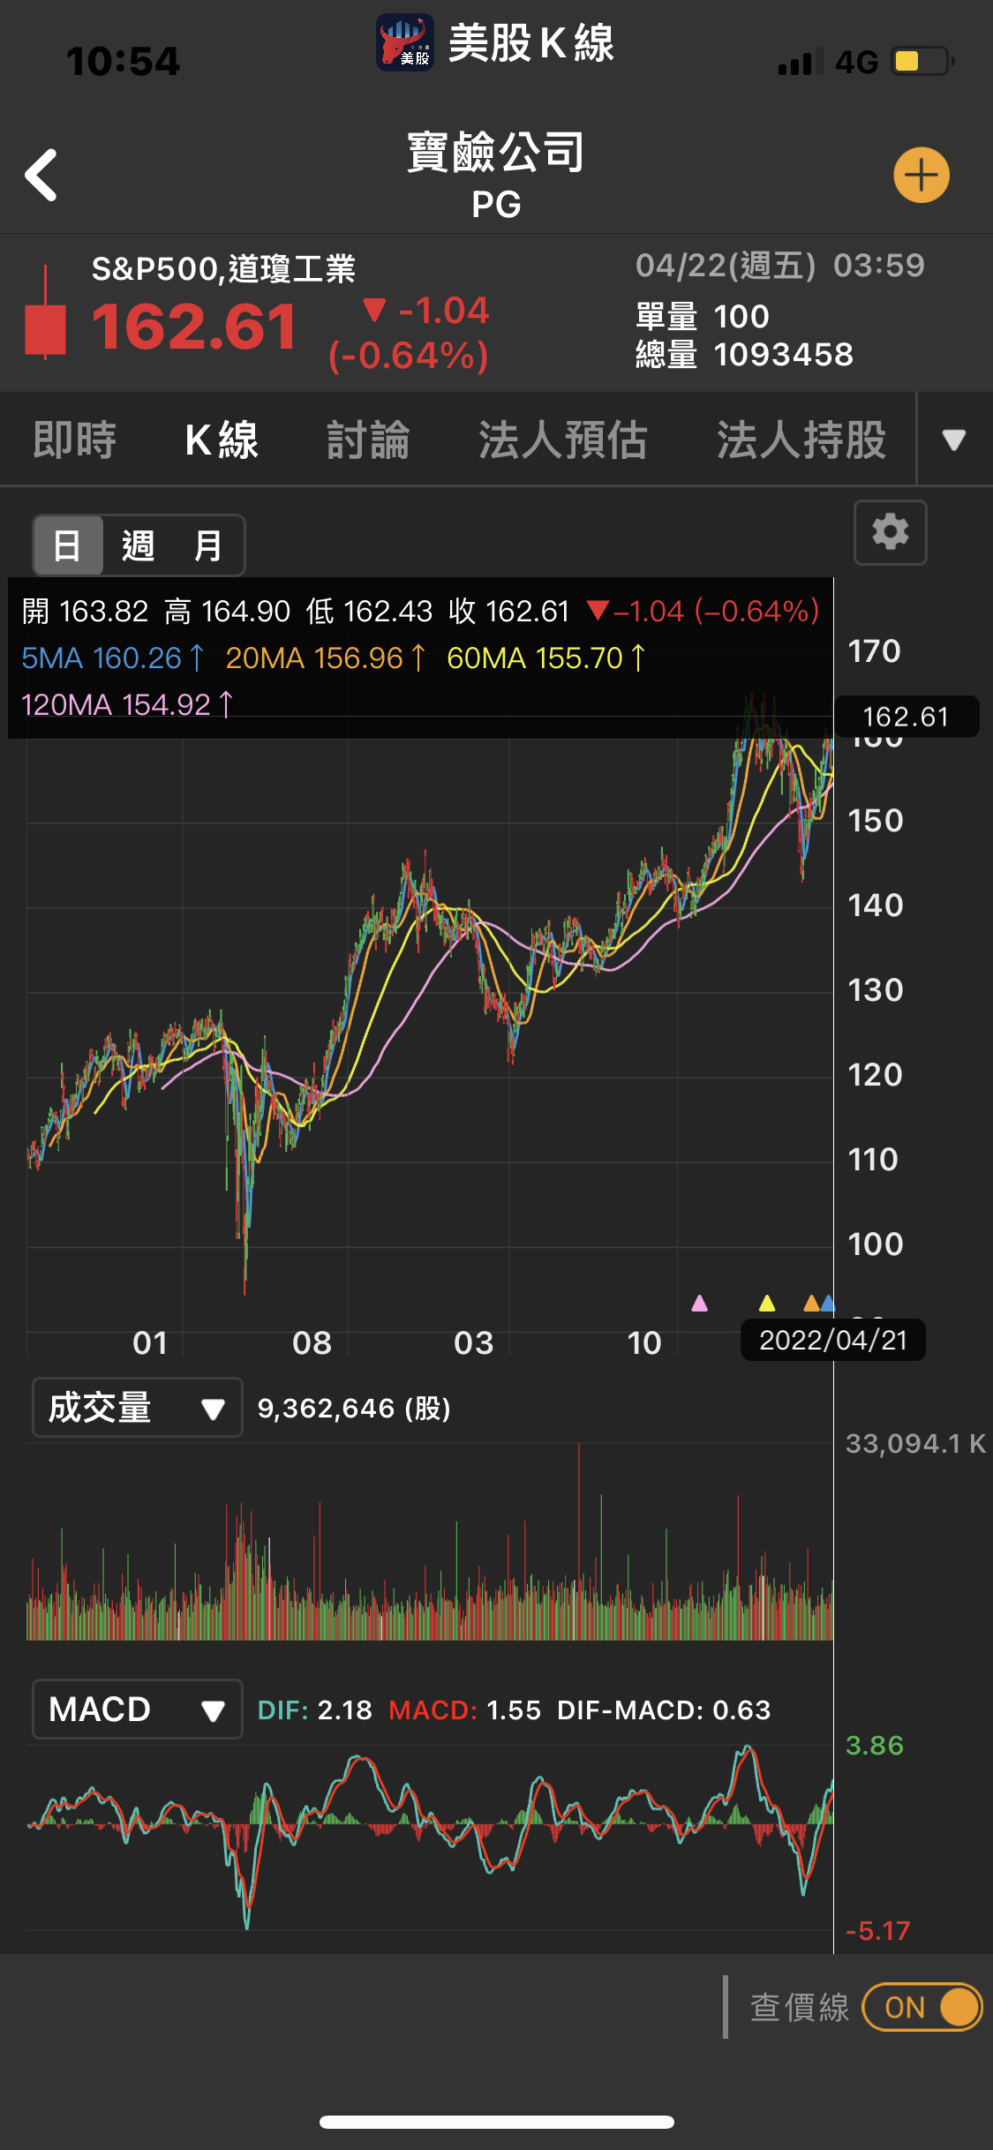Tap the 20MA 156.96 label

(326, 658)
